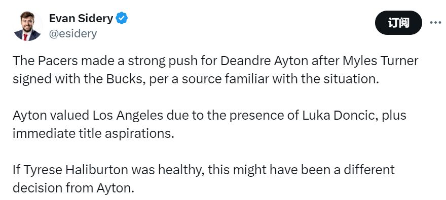Click the black 订阅 subscribe button

point(398,23)
